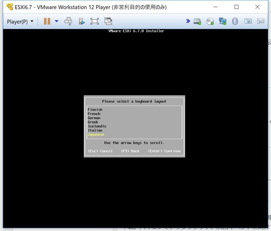Viewport: 271px width, 231px height.
Task: Close the VMware Player window
Action: pos(257,7)
